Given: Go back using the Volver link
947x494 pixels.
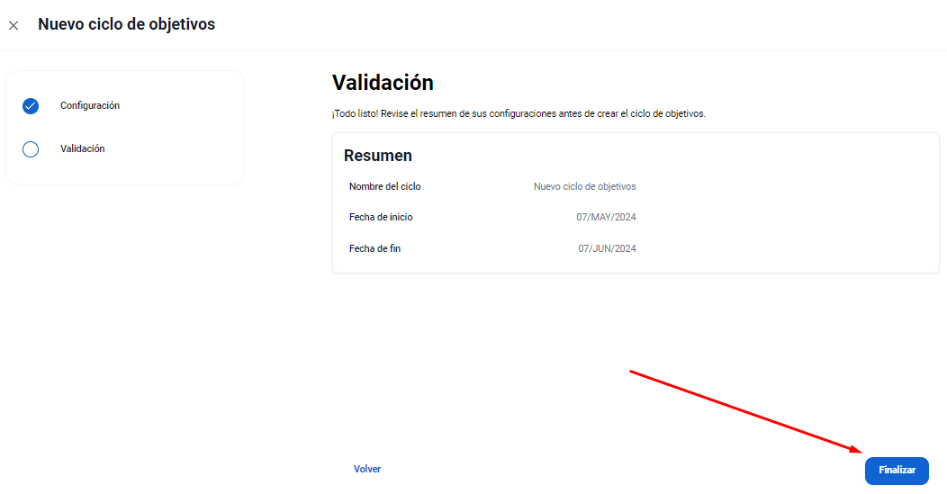Looking at the screenshot, I should tap(367, 469).
